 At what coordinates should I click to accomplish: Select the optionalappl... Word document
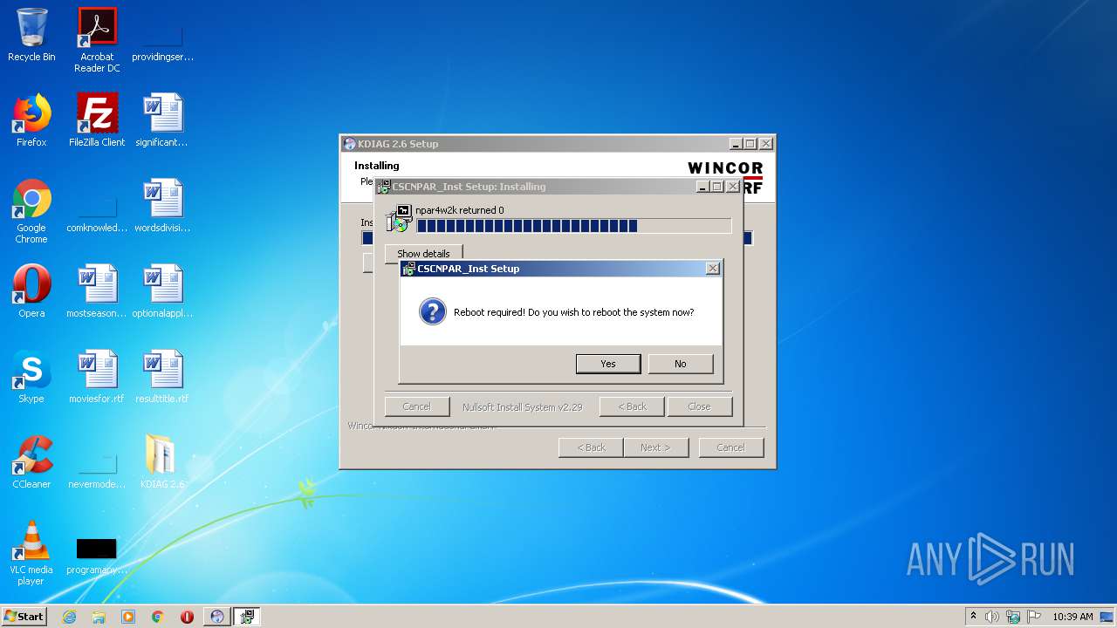[x=162, y=291]
